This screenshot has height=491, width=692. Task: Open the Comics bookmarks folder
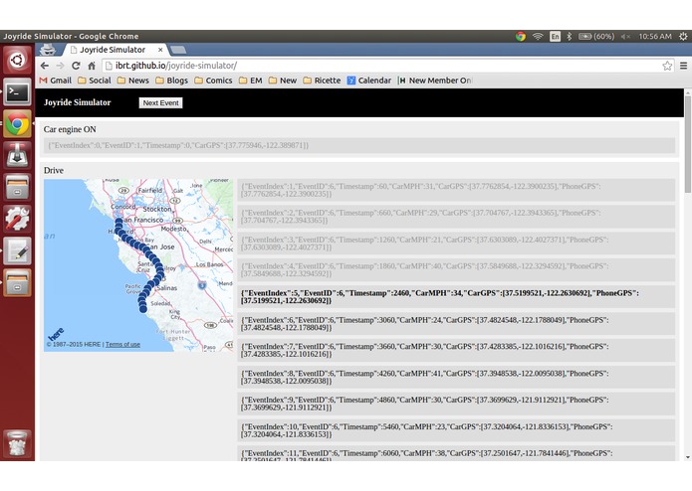click(214, 81)
